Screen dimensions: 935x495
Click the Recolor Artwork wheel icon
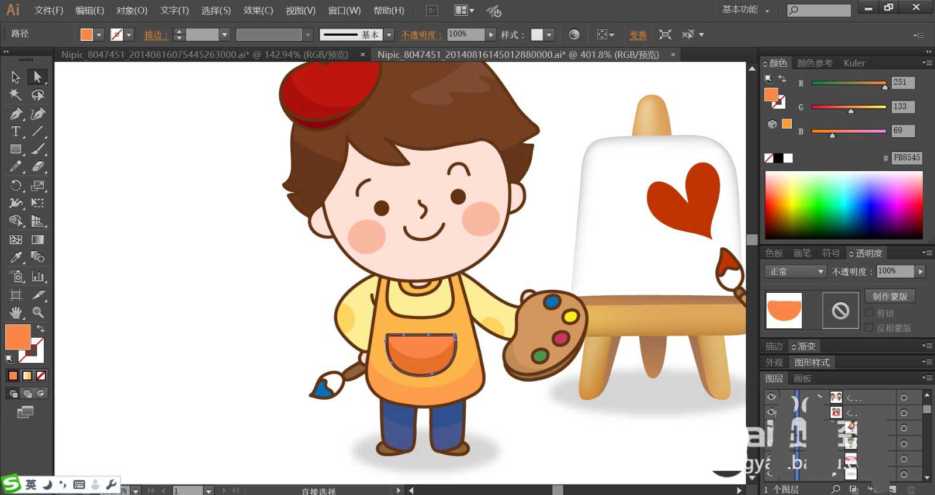(574, 34)
